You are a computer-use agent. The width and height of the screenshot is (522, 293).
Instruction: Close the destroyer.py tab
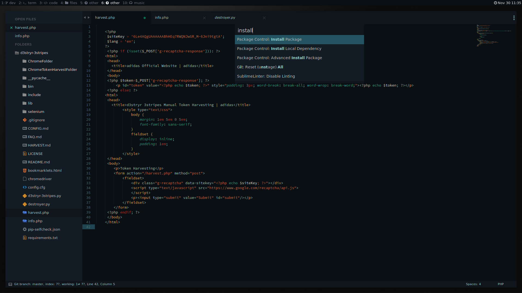coord(264,18)
